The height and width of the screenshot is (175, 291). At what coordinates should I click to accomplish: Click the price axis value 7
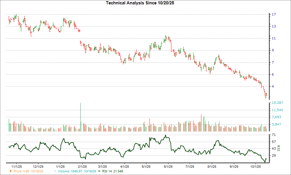(x=273, y=62)
